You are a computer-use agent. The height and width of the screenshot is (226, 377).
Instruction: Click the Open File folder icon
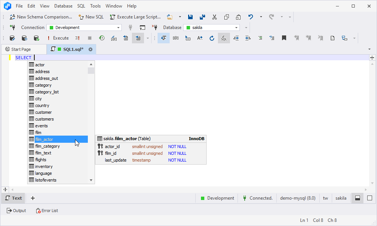point(170,17)
